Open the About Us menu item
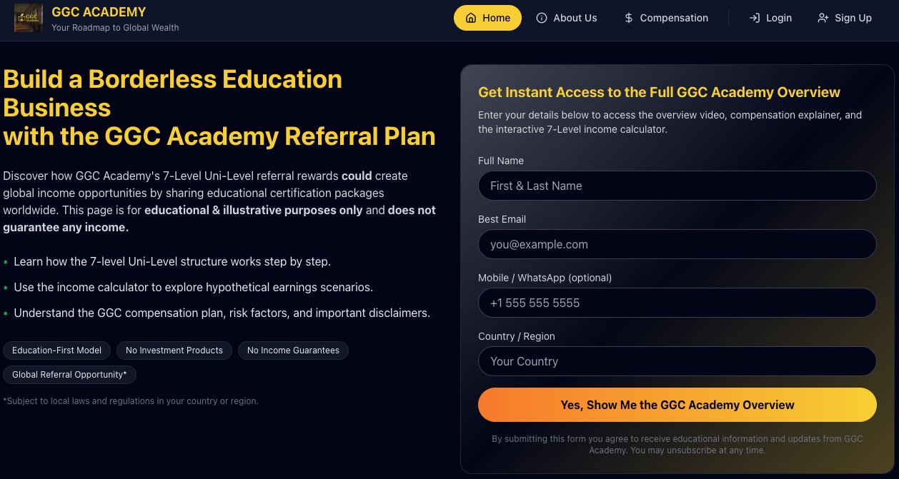Image resolution: width=899 pixels, height=479 pixels. pos(575,18)
